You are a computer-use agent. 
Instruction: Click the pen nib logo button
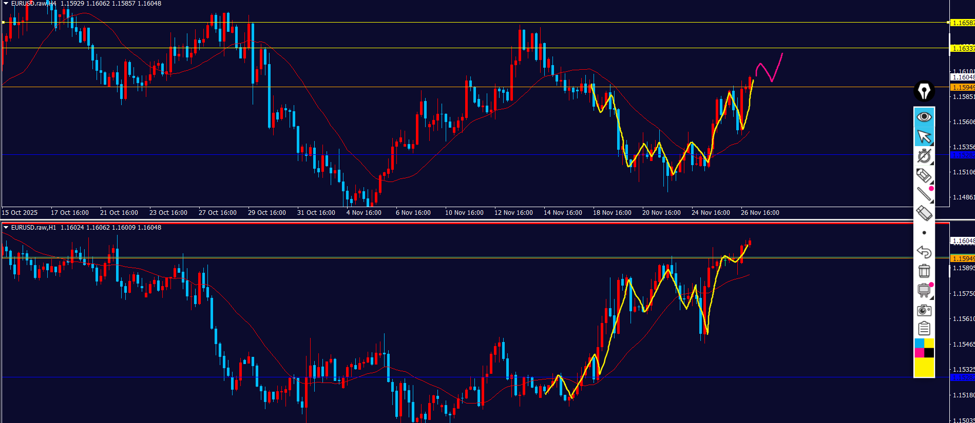tap(924, 92)
